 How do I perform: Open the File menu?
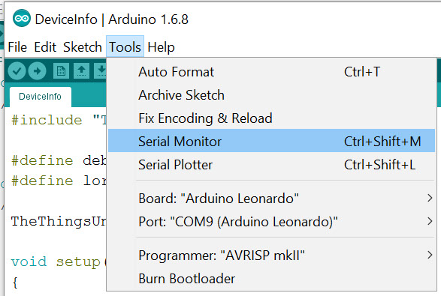tap(17, 47)
